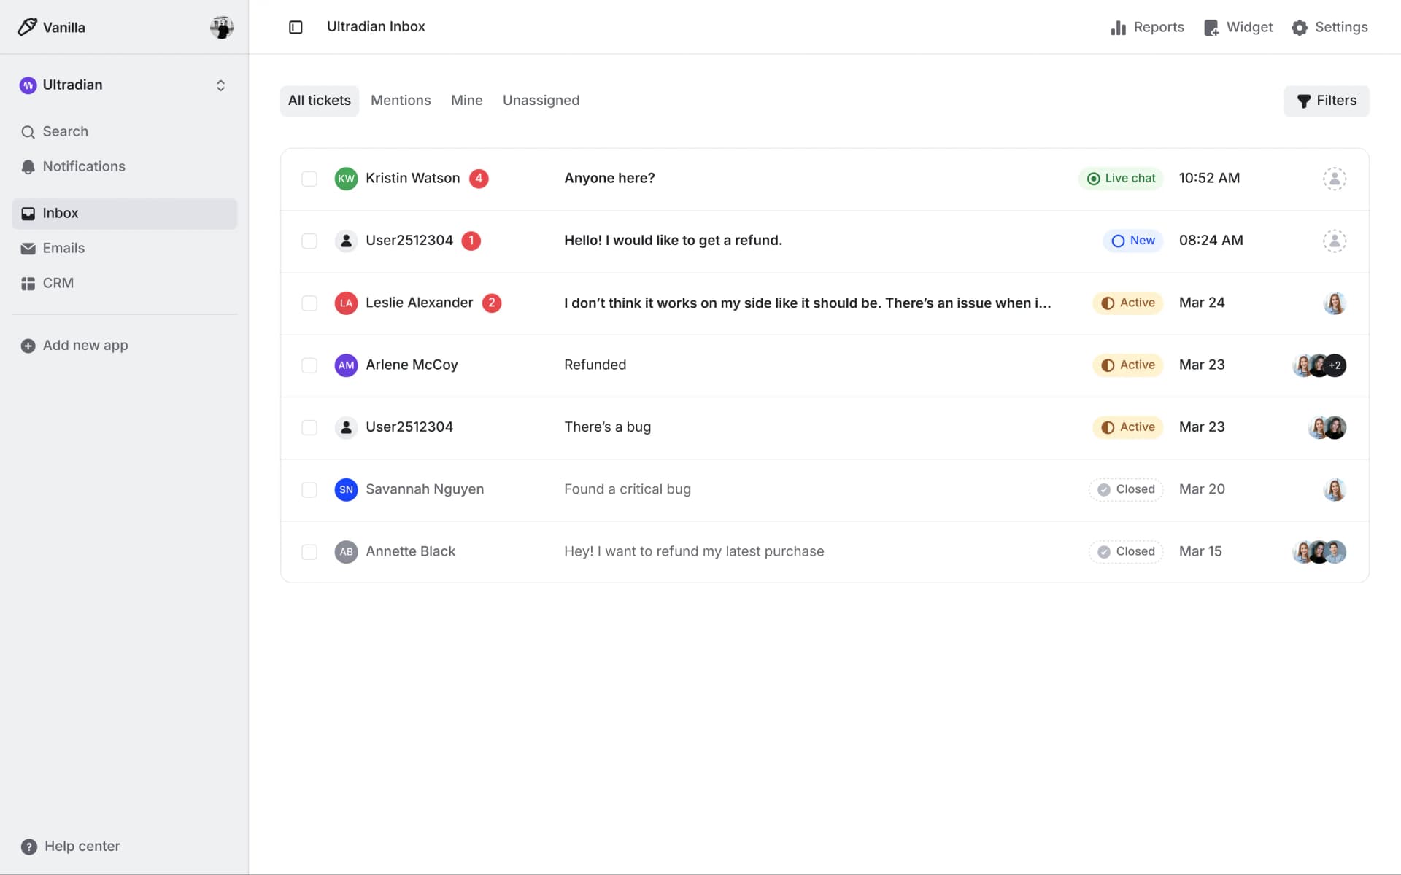Open the Filters panel

[x=1327, y=101]
